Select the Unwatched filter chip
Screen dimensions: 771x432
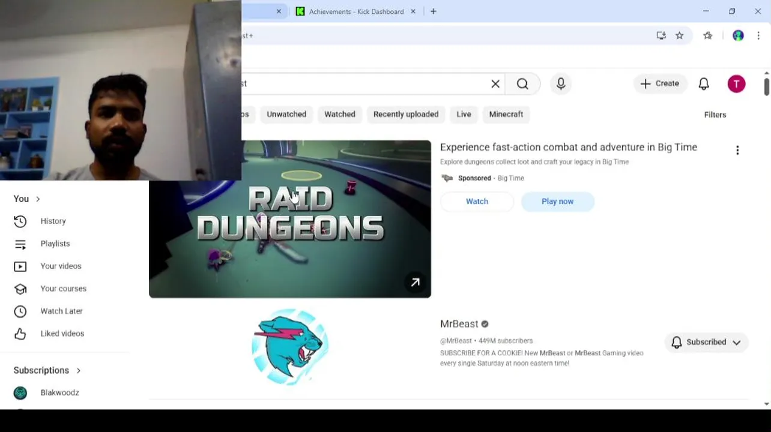point(286,114)
